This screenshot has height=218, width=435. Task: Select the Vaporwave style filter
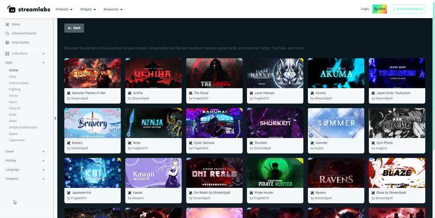coord(17,140)
